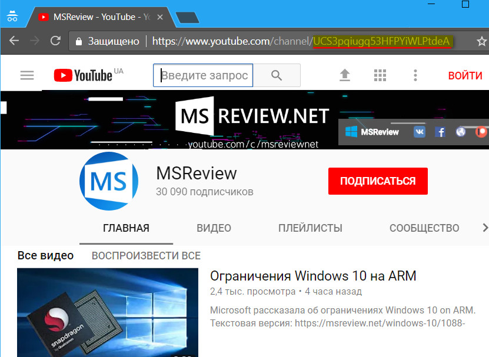This screenshot has width=489, height=357.
Task: Minimize the browser window
Action: (431, 4)
